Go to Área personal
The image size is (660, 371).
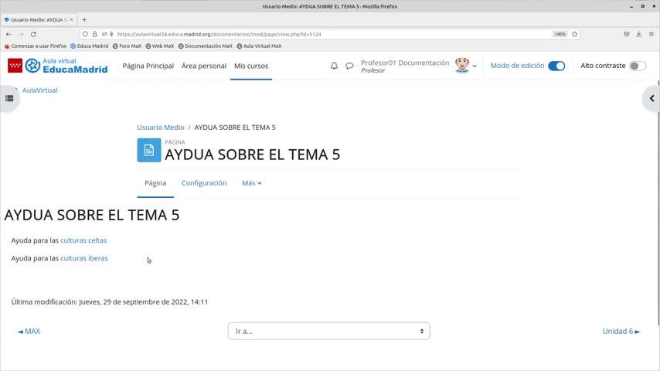pos(204,66)
